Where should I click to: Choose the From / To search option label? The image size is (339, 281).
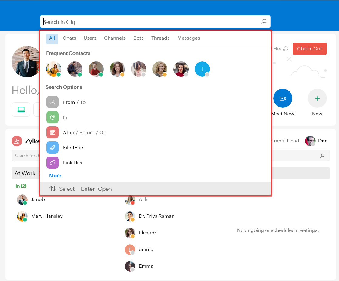[x=74, y=102]
